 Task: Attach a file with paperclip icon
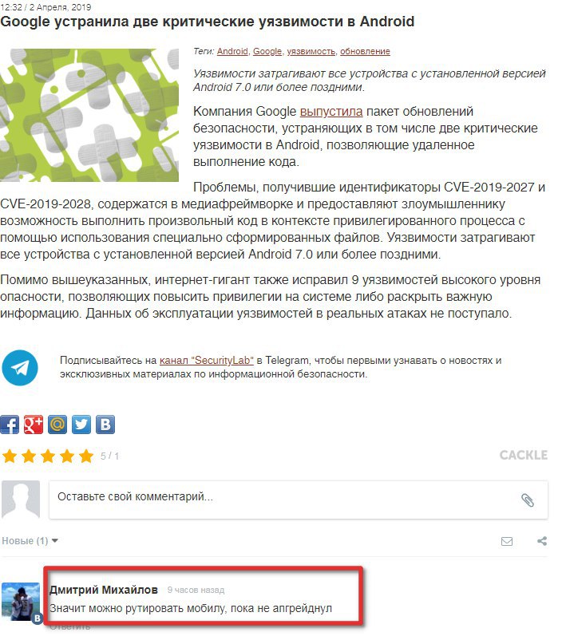527,500
